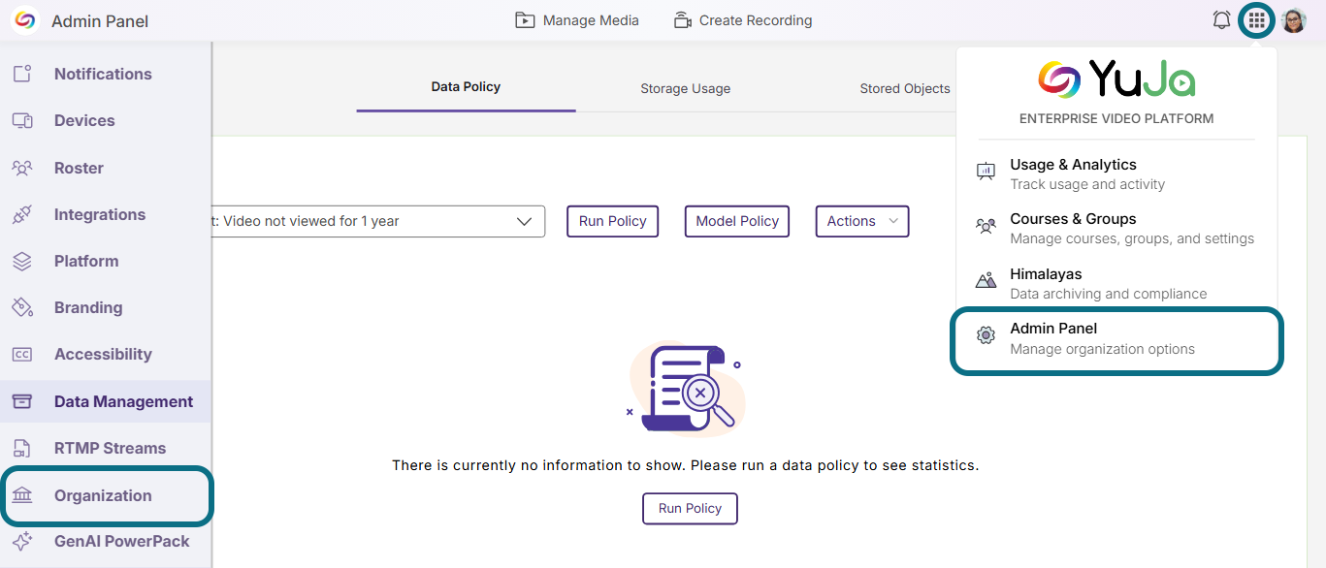Open the apps grid menu icon

click(1257, 20)
